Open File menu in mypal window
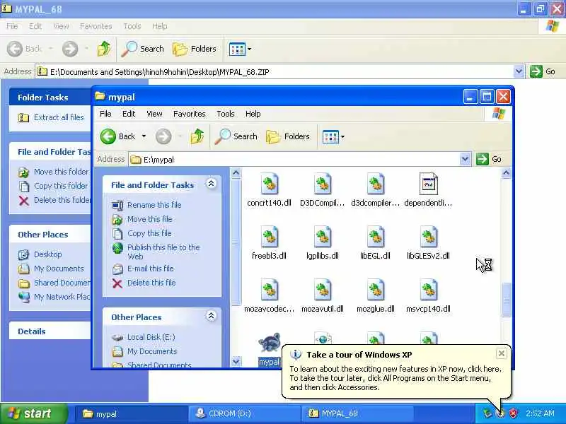This screenshot has width=566, height=424. (105, 114)
